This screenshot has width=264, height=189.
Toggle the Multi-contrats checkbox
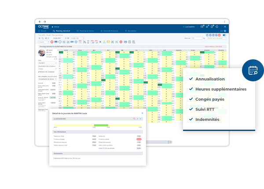(47, 57)
